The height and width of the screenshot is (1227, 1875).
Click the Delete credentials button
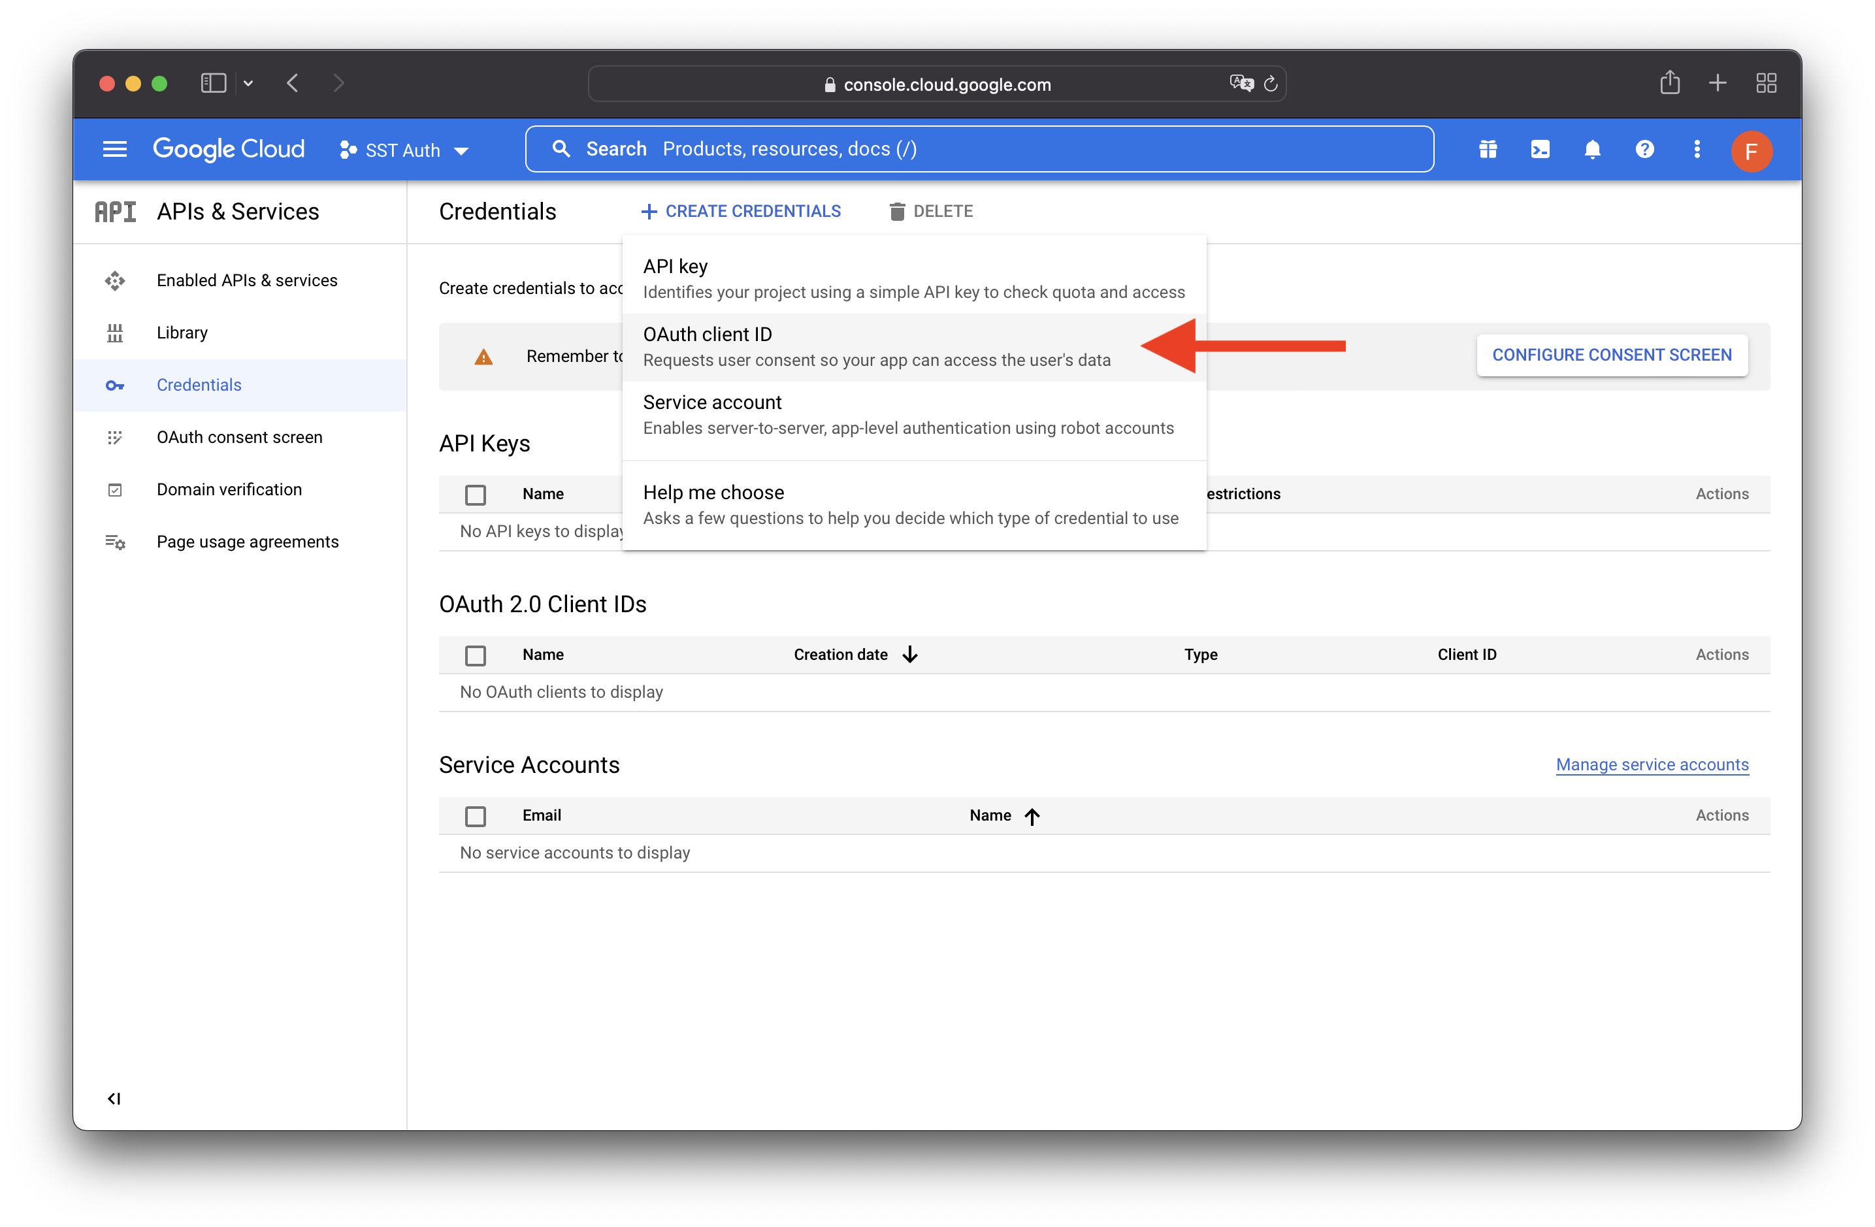click(x=931, y=211)
